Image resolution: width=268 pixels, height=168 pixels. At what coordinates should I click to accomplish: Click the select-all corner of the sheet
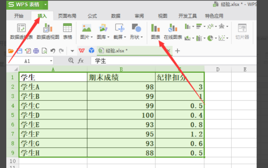(16, 69)
